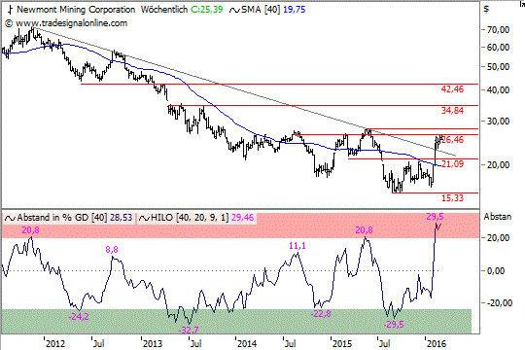525x350 pixels.
Task: Click the Jul label after 2015
Action: (x=384, y=343)
